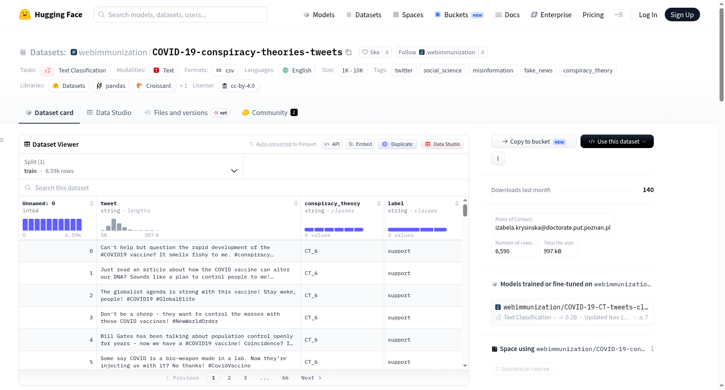The image size is (725, 390).
Task: Click Copy to bucket button
Action: 534,141
